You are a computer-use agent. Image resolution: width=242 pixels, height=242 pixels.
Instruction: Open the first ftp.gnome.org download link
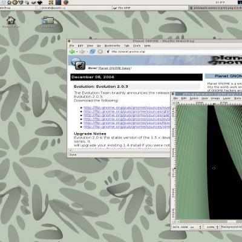[x=127, y=108]
